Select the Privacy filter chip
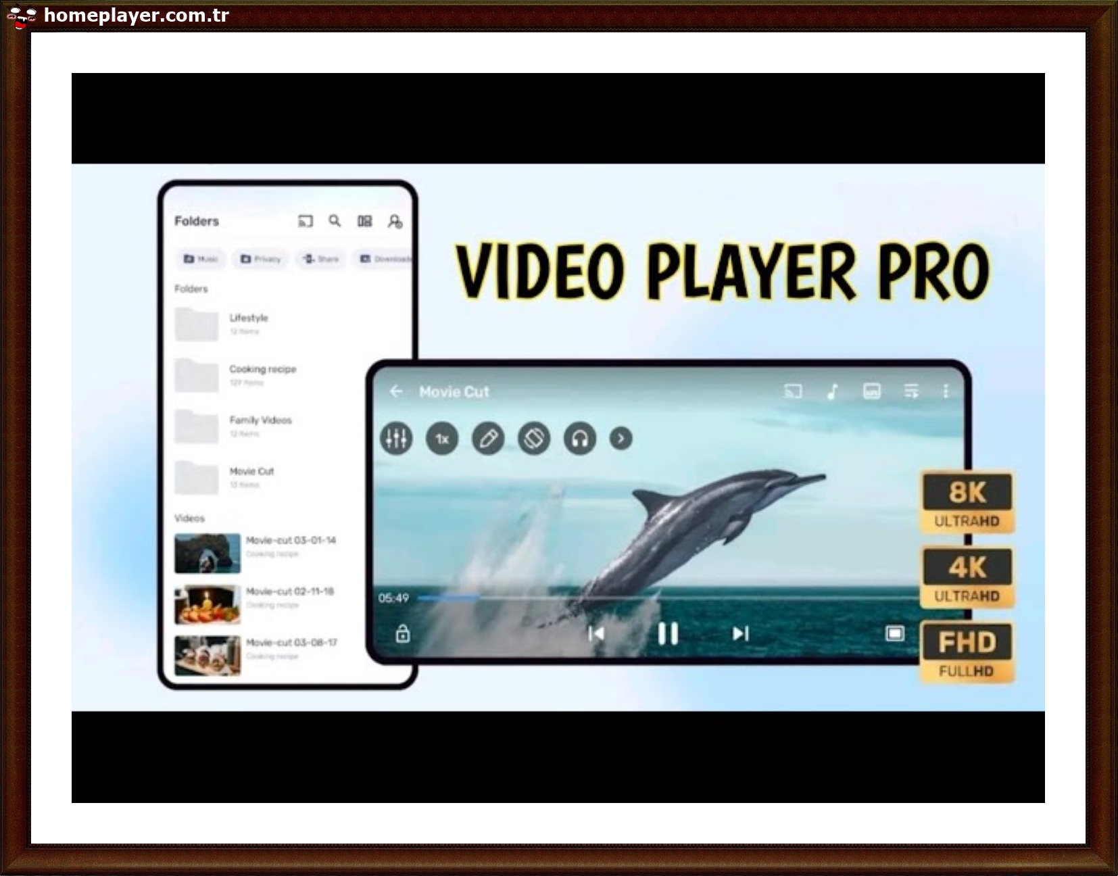This screenshot has width=1118, height=876. 261,259
